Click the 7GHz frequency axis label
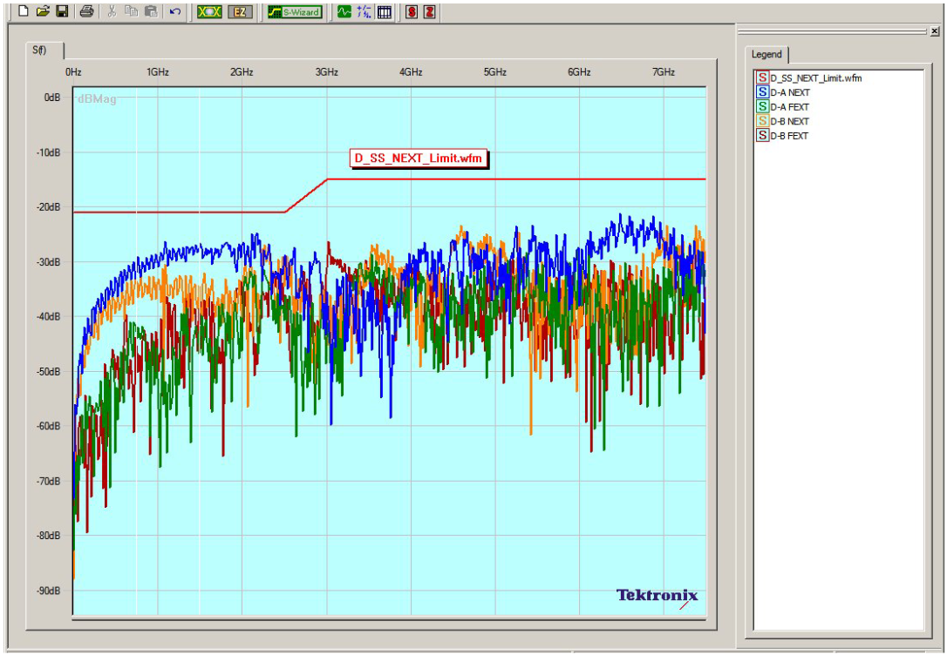 663,72
